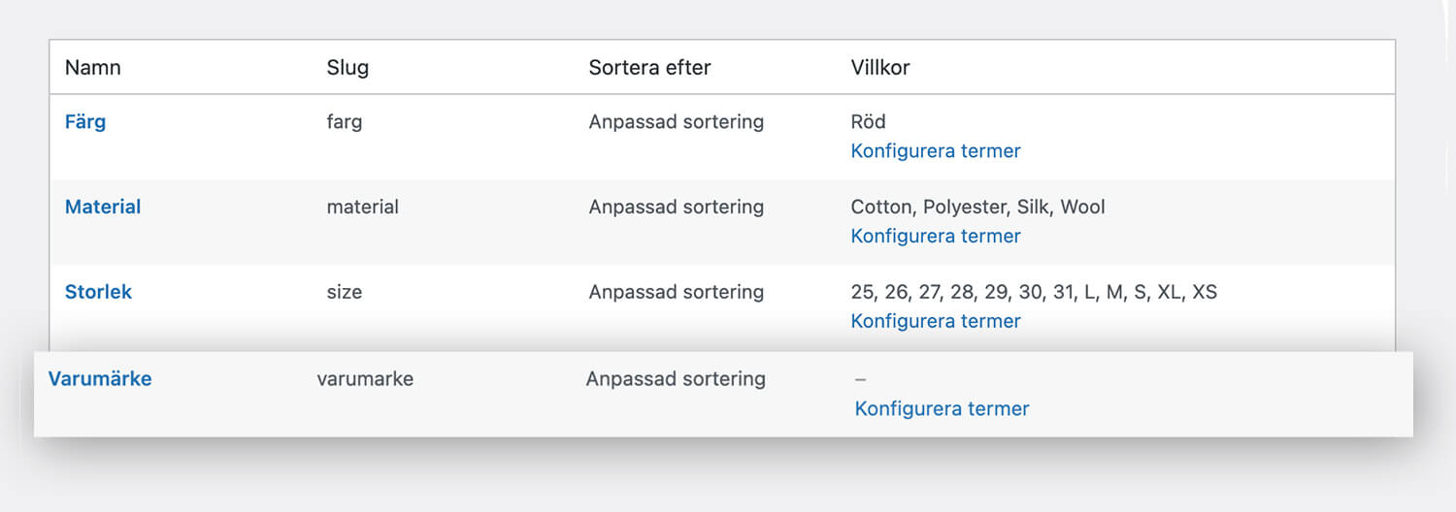The height and width of the screenshot is (512, 1456).
Task: Click Anpassad sortering in the Färg row
Action: click(677, 122)
